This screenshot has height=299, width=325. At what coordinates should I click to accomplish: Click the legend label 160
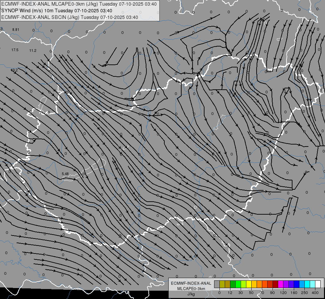click(x=294, y=293)
